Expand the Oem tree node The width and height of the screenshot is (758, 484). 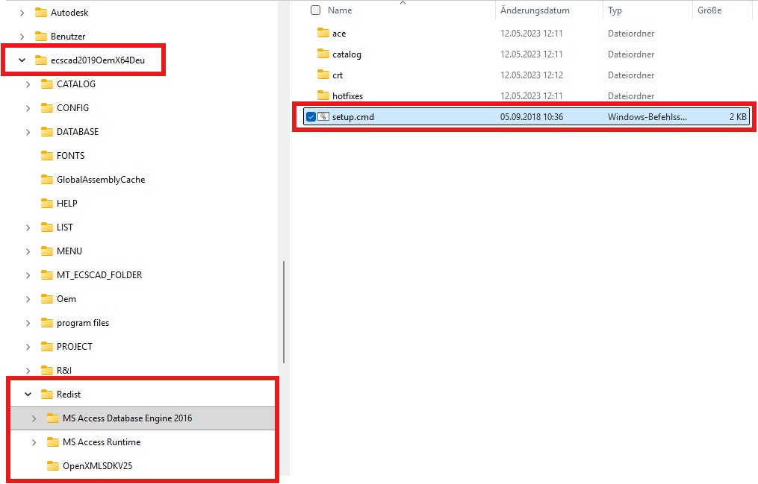pyautogui.click(x=28, y=299)
